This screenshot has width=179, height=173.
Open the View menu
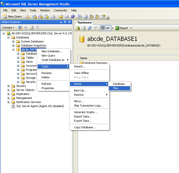point(23,10)
